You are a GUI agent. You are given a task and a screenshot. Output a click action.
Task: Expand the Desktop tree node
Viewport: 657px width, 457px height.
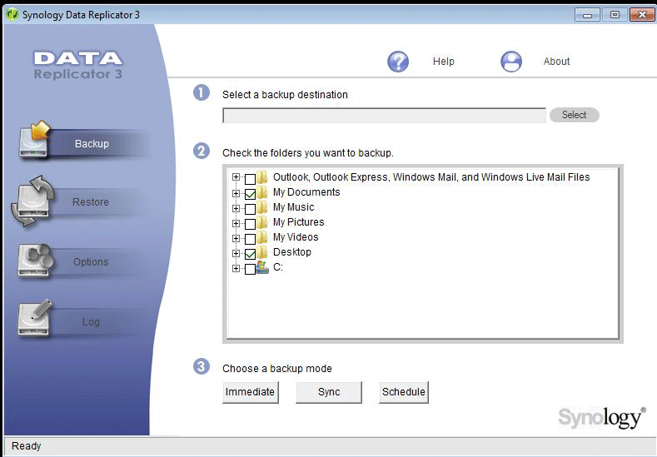[x=236, y=253]
